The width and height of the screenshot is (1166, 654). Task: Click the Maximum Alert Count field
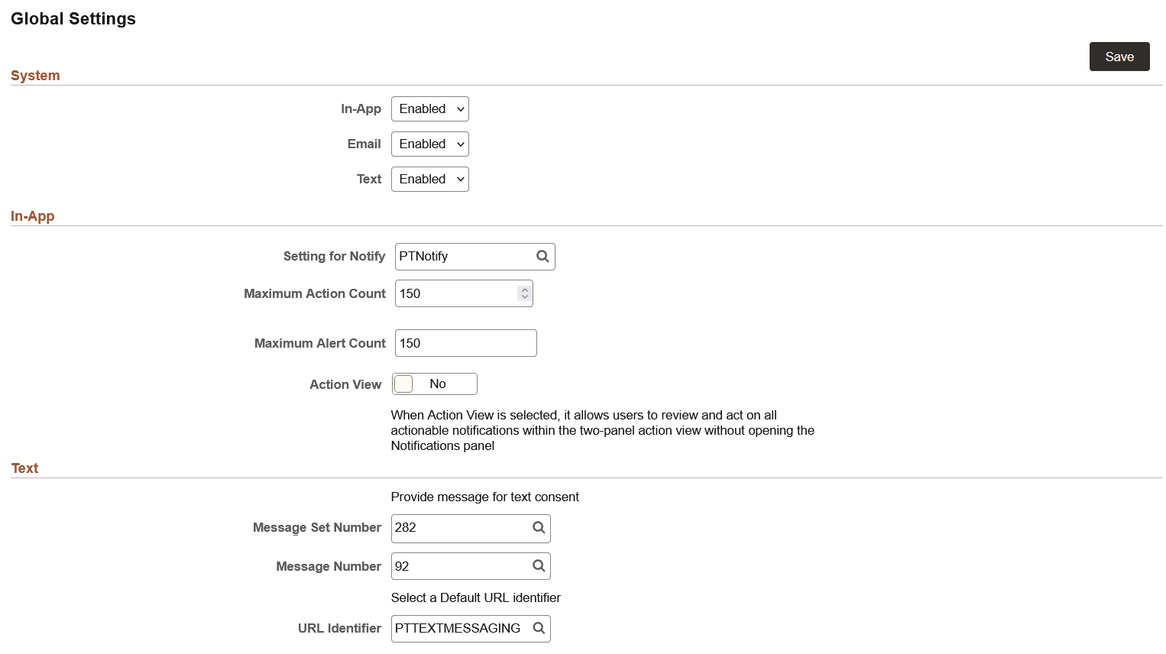click(x=466, y=343)
